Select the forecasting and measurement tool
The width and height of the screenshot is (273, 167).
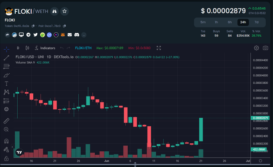(x=6, y=101)
